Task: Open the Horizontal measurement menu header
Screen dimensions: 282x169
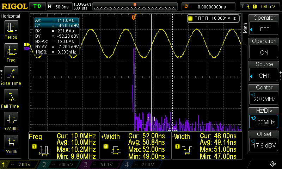Action: [11, 16]
